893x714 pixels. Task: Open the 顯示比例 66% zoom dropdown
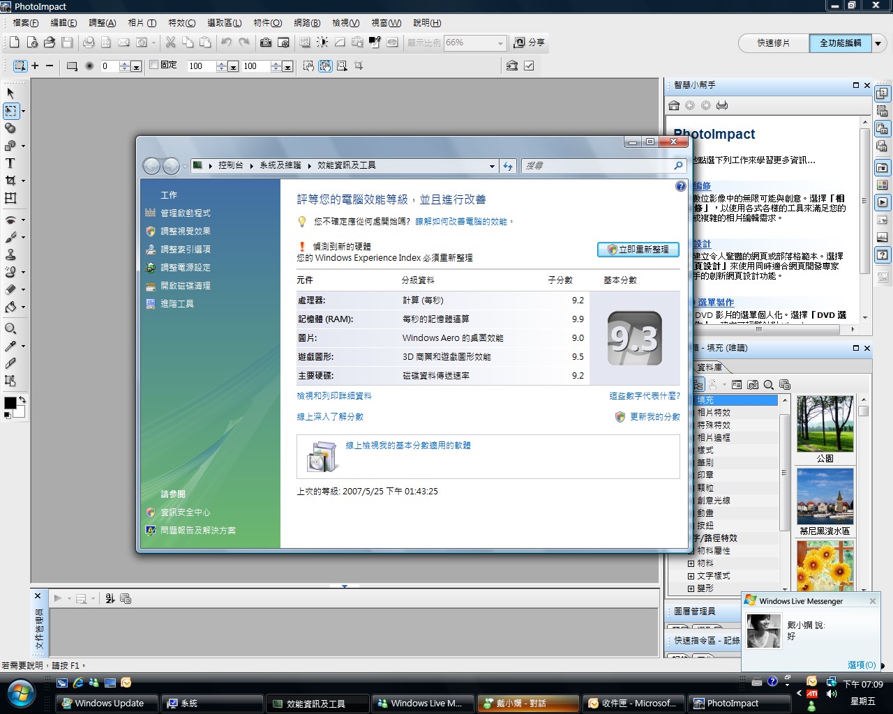tap(500, 43)
